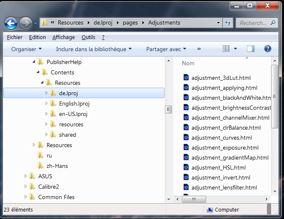The height and width of the screenshot is (219, 284).
Task: Select the PublisherHelp folder icon
Action: point(40,62)
